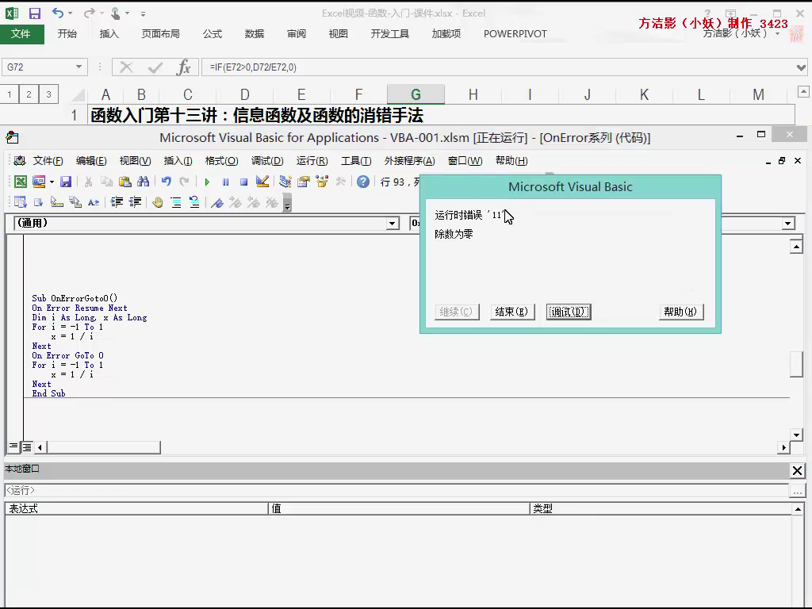Expand edit toolbar options overflow arrow
The image size is (812, 609).
tap(287, 203)
